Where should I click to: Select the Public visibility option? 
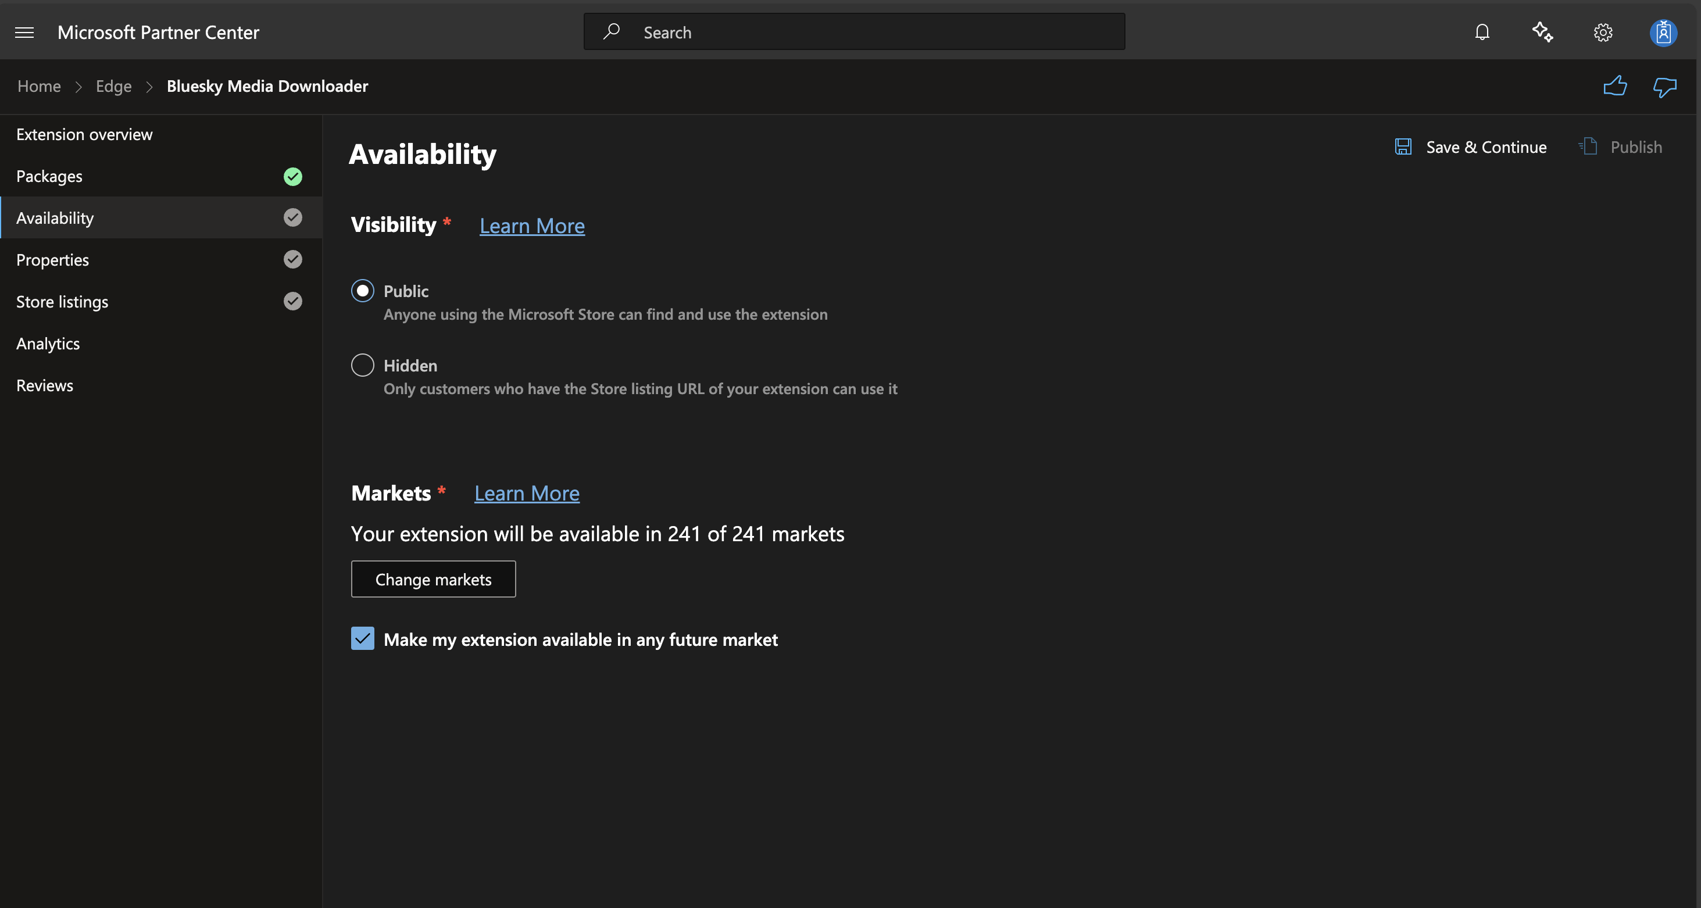363,291
